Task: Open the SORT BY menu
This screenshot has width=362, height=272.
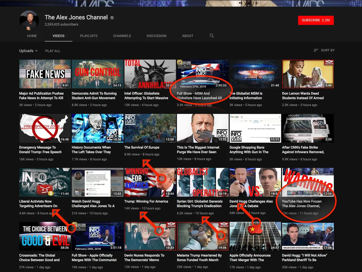Action: tap(324, 50)
